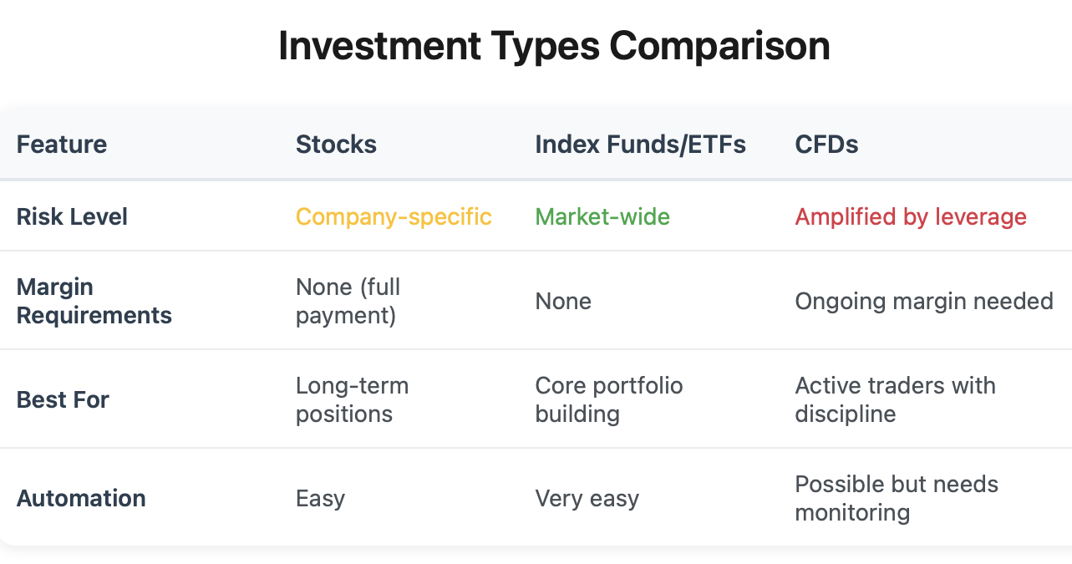The image size is (1072, 564).
Task: Click the Very easy cell
Action: pos(587,499)
